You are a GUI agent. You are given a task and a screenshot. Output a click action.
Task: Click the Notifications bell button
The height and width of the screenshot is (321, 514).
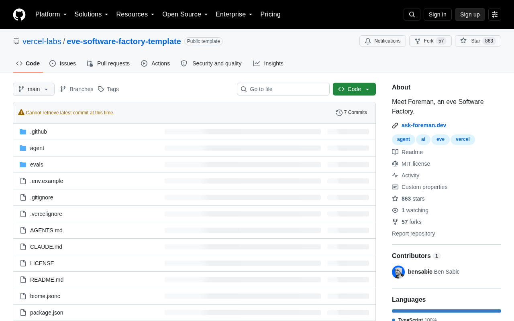[x=383, y=41]
